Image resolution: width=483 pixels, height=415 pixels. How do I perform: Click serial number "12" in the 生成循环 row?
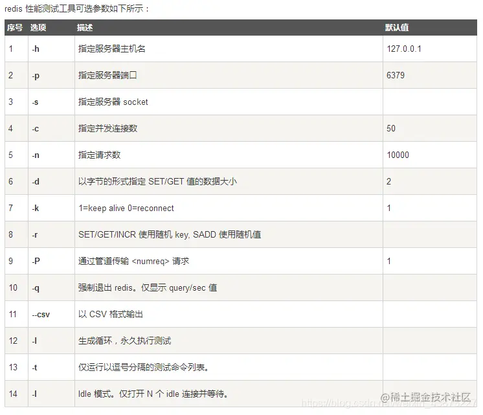coord(13,341)
